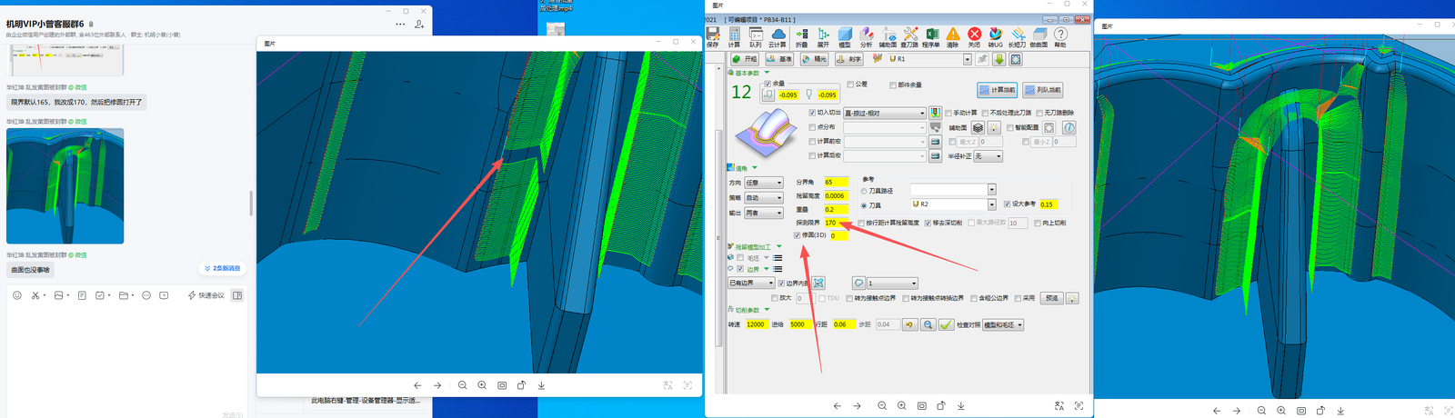Click the chat history scrollbar
This screenshot has width=1455, height=418.
tap(251, 203)
